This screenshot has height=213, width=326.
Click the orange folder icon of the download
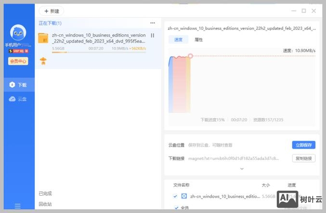click(43, 38)
